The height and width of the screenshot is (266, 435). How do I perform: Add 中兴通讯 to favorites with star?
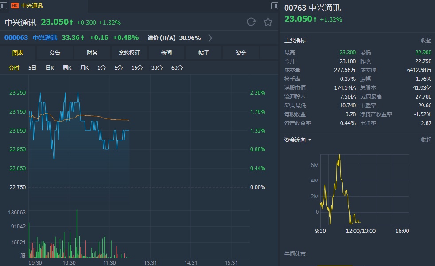click(268, 22)
